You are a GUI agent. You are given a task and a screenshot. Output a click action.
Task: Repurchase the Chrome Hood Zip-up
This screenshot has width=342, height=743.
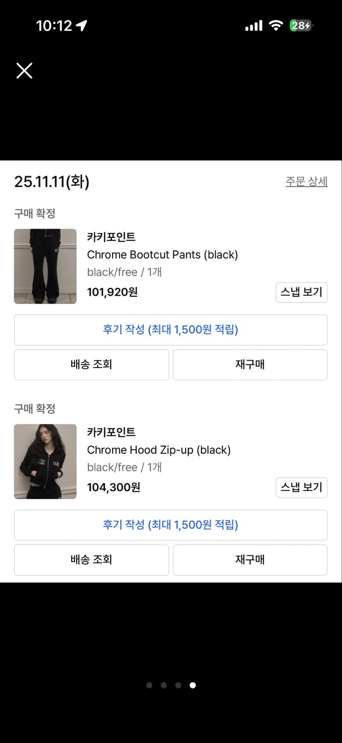coord(250,560)
